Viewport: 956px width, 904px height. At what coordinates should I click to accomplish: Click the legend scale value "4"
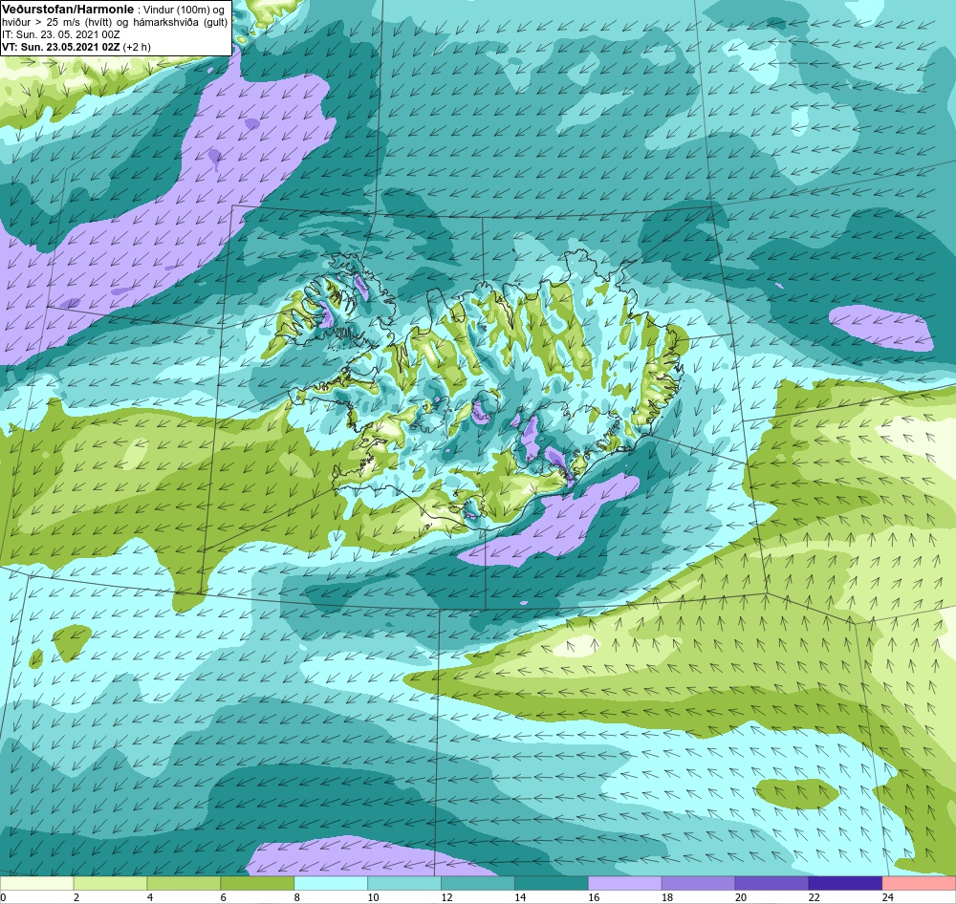(150, 897)
